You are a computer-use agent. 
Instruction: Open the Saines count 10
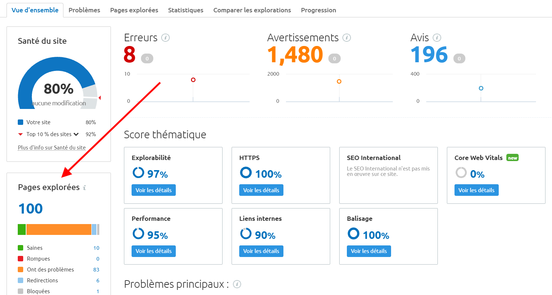coord(96,248)
